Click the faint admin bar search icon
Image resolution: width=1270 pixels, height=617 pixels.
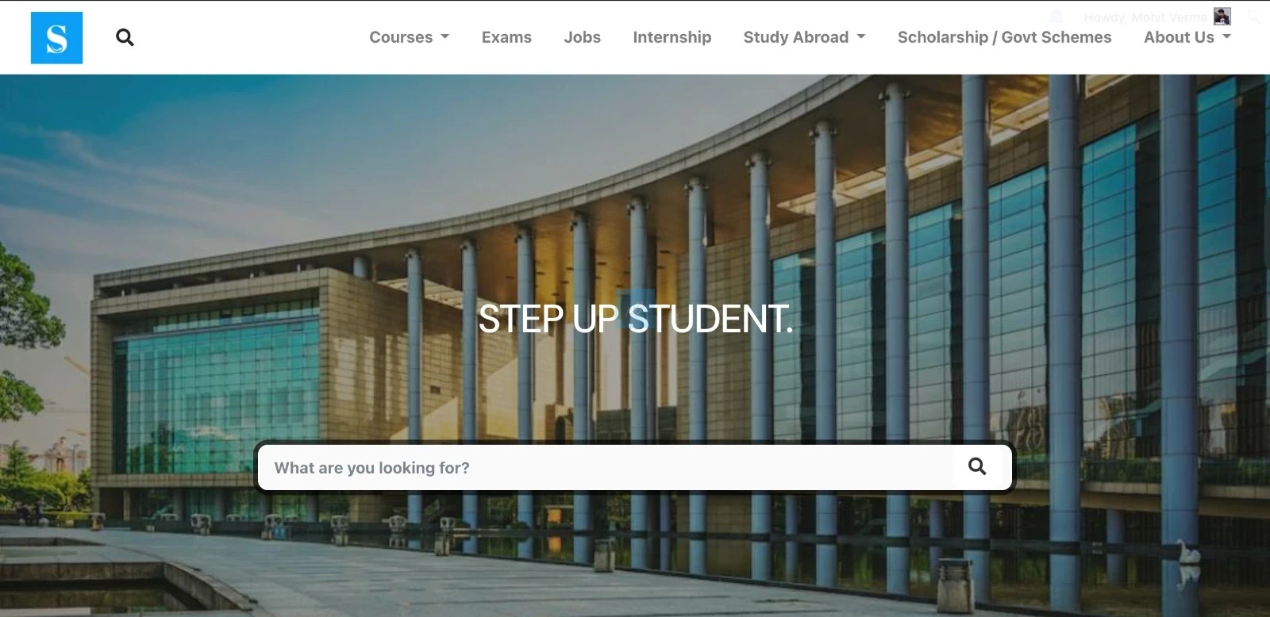coord(1253,17)
